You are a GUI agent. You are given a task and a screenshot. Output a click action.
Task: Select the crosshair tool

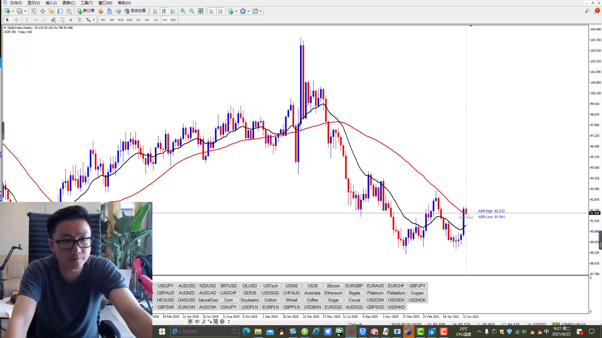coord(16,20)
